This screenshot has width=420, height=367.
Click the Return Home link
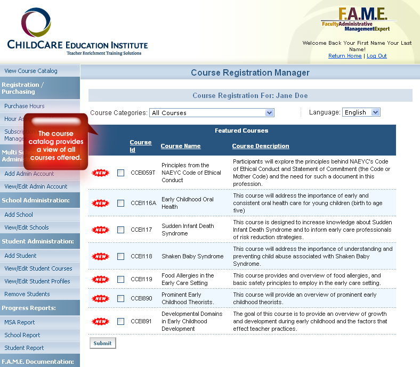(x=345, y=56)
